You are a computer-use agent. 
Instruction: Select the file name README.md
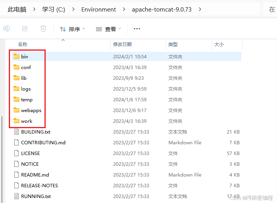click(x=35, y=175)
